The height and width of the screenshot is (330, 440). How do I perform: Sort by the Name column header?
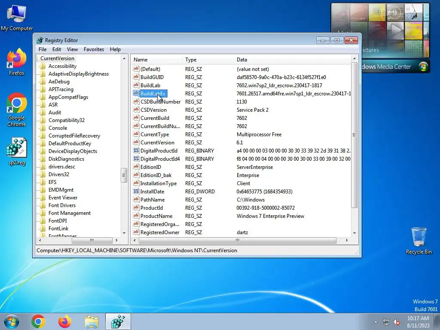pos(157,59)
